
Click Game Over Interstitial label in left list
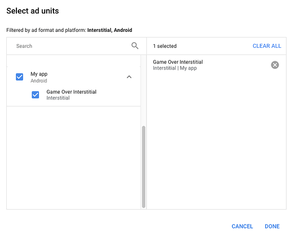[x=71, y=92]
